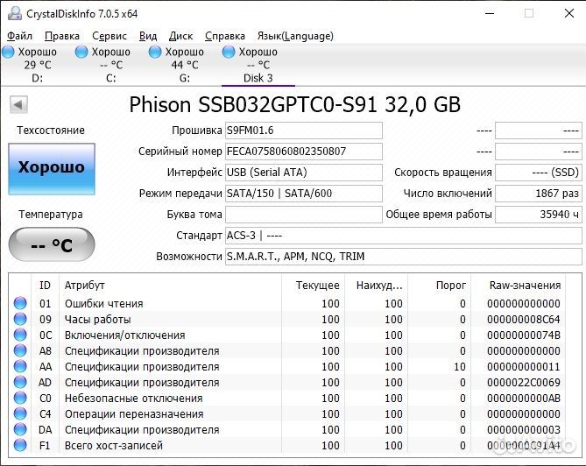Switch to disk C: tab
586x466 pixels.
click(x=110, y=65)
